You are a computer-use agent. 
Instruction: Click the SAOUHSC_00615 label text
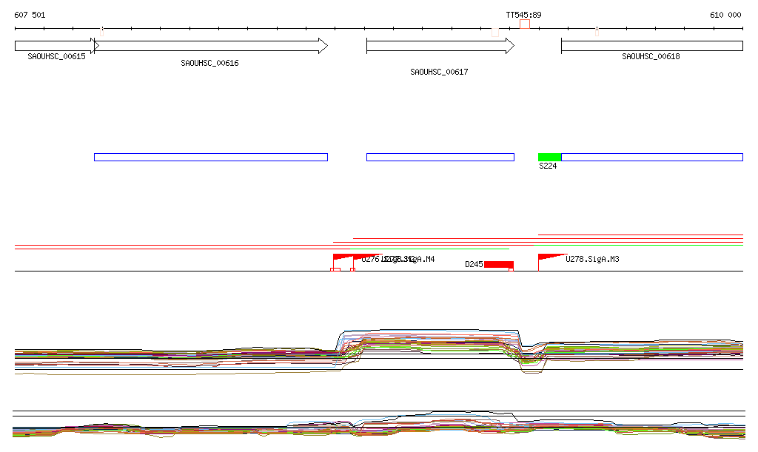56,56
